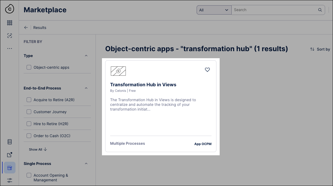Click the Free price label on the card
The height and width of the screenshot is (186, 333).
132,91
